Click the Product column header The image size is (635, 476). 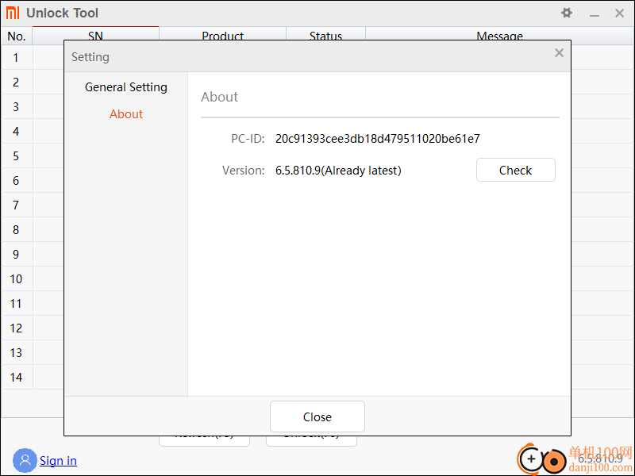pyautogui.click(x=223, y=34)
